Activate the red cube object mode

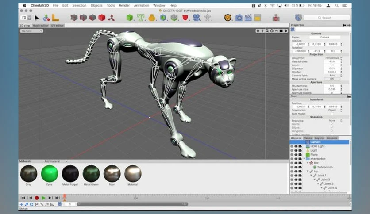[102, 18]
